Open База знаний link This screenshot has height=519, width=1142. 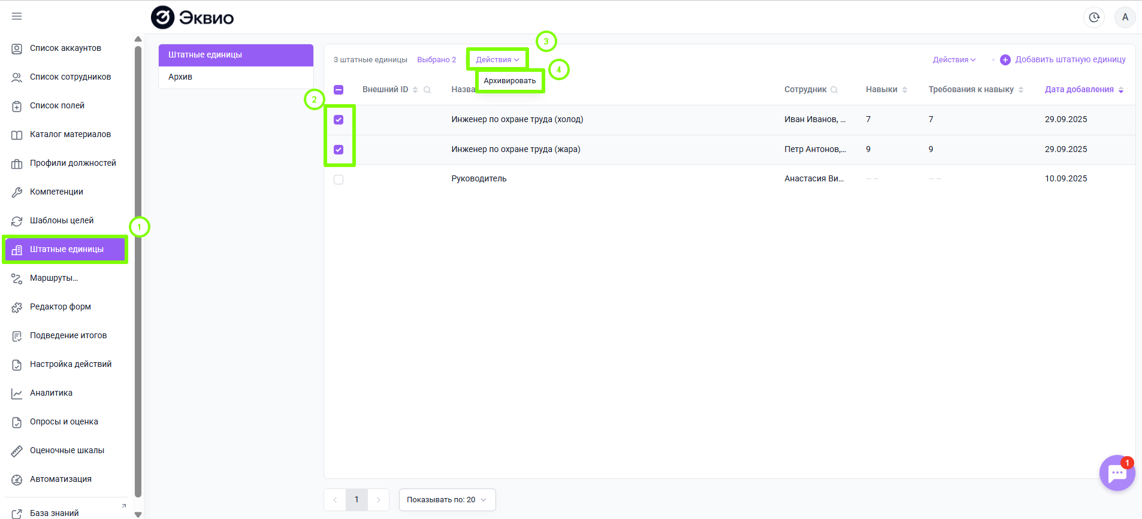coord(55,514)
